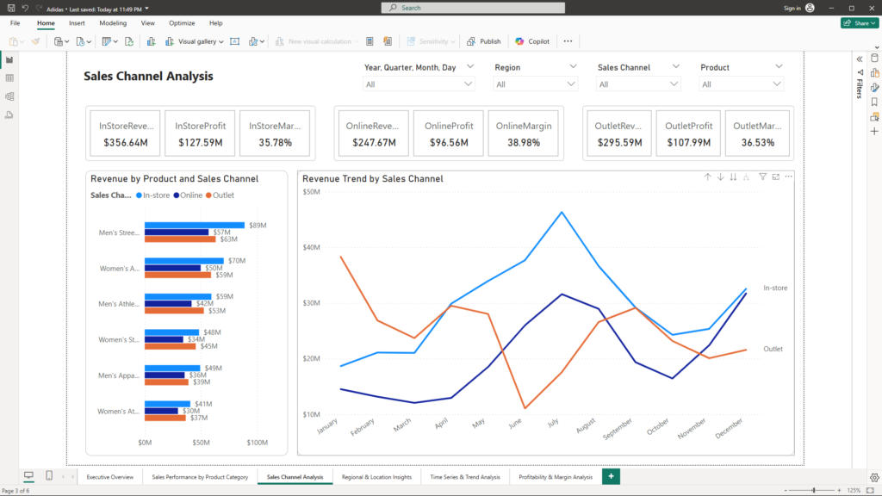Image resolution: width=882 pixels, height=496 pixels.
Task: Switch to Table view in left sidebar
Action: pyautogui.click(x=9, y=77)
